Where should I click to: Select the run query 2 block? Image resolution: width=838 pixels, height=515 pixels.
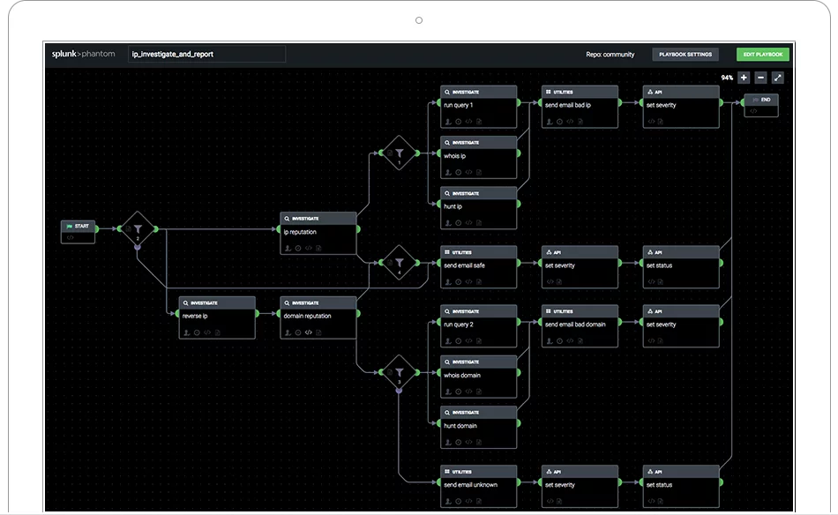478,325
